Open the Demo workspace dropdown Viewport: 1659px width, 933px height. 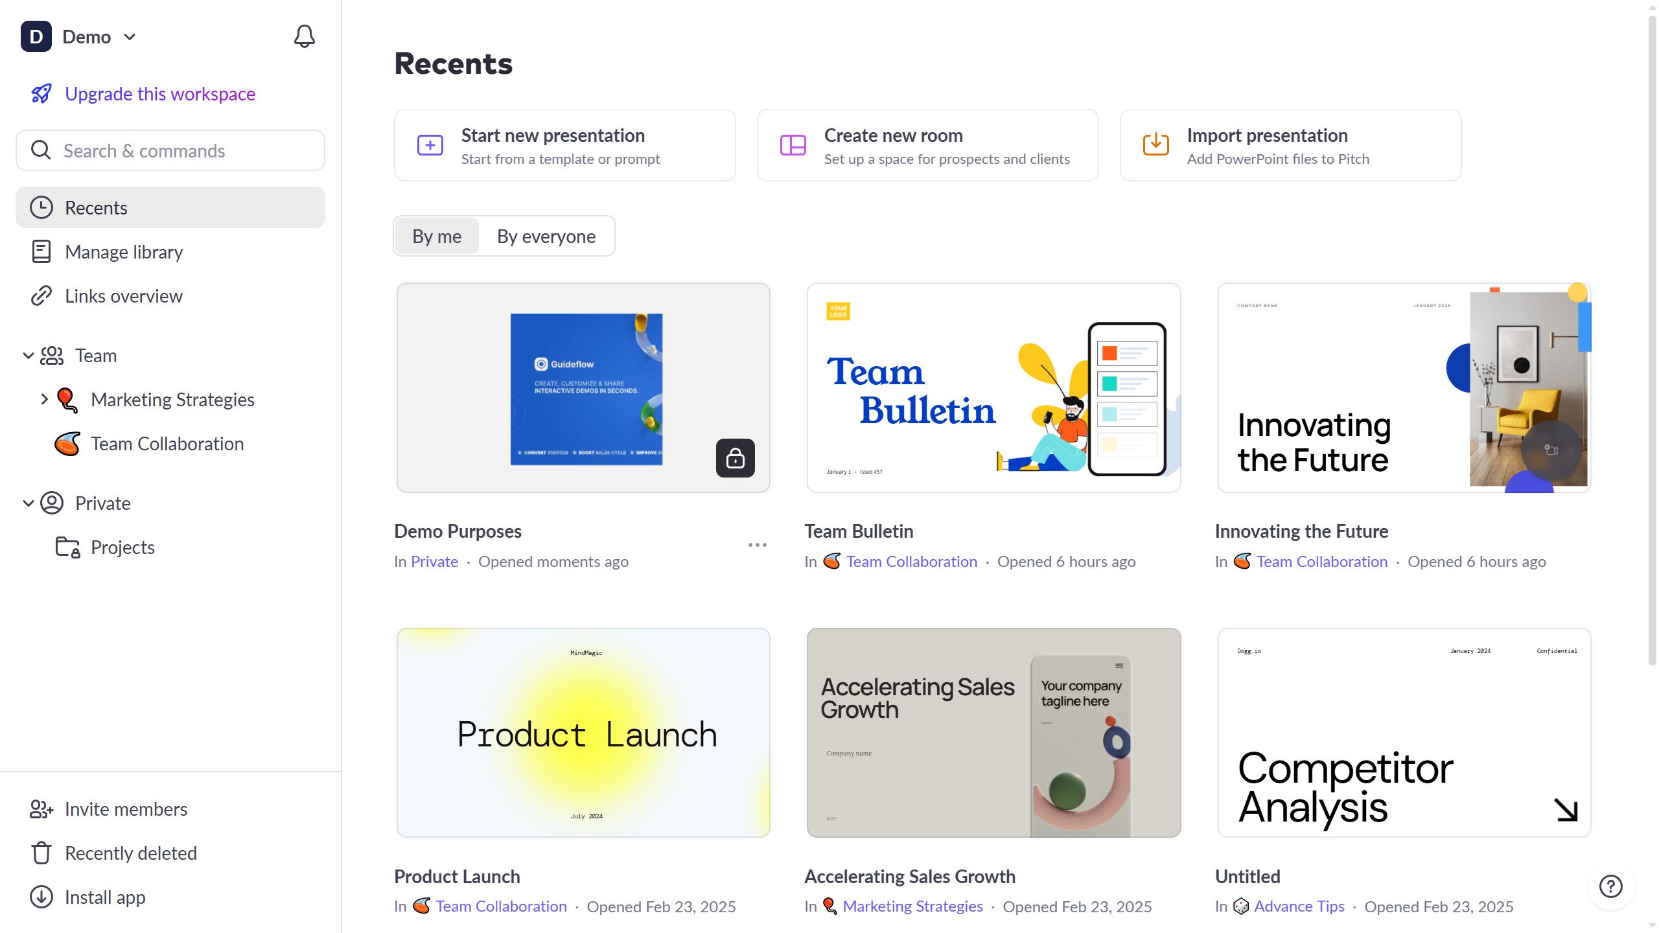[x=130, y=37]
